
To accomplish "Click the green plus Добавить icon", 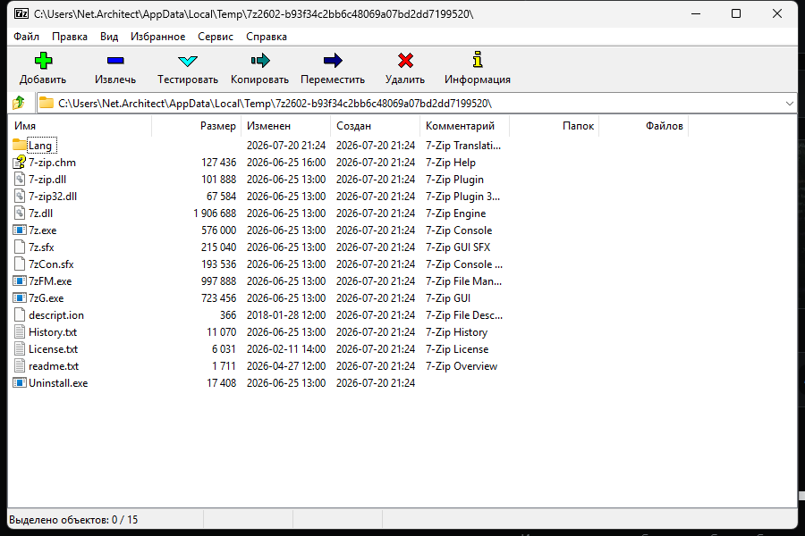I will [43, 61].
